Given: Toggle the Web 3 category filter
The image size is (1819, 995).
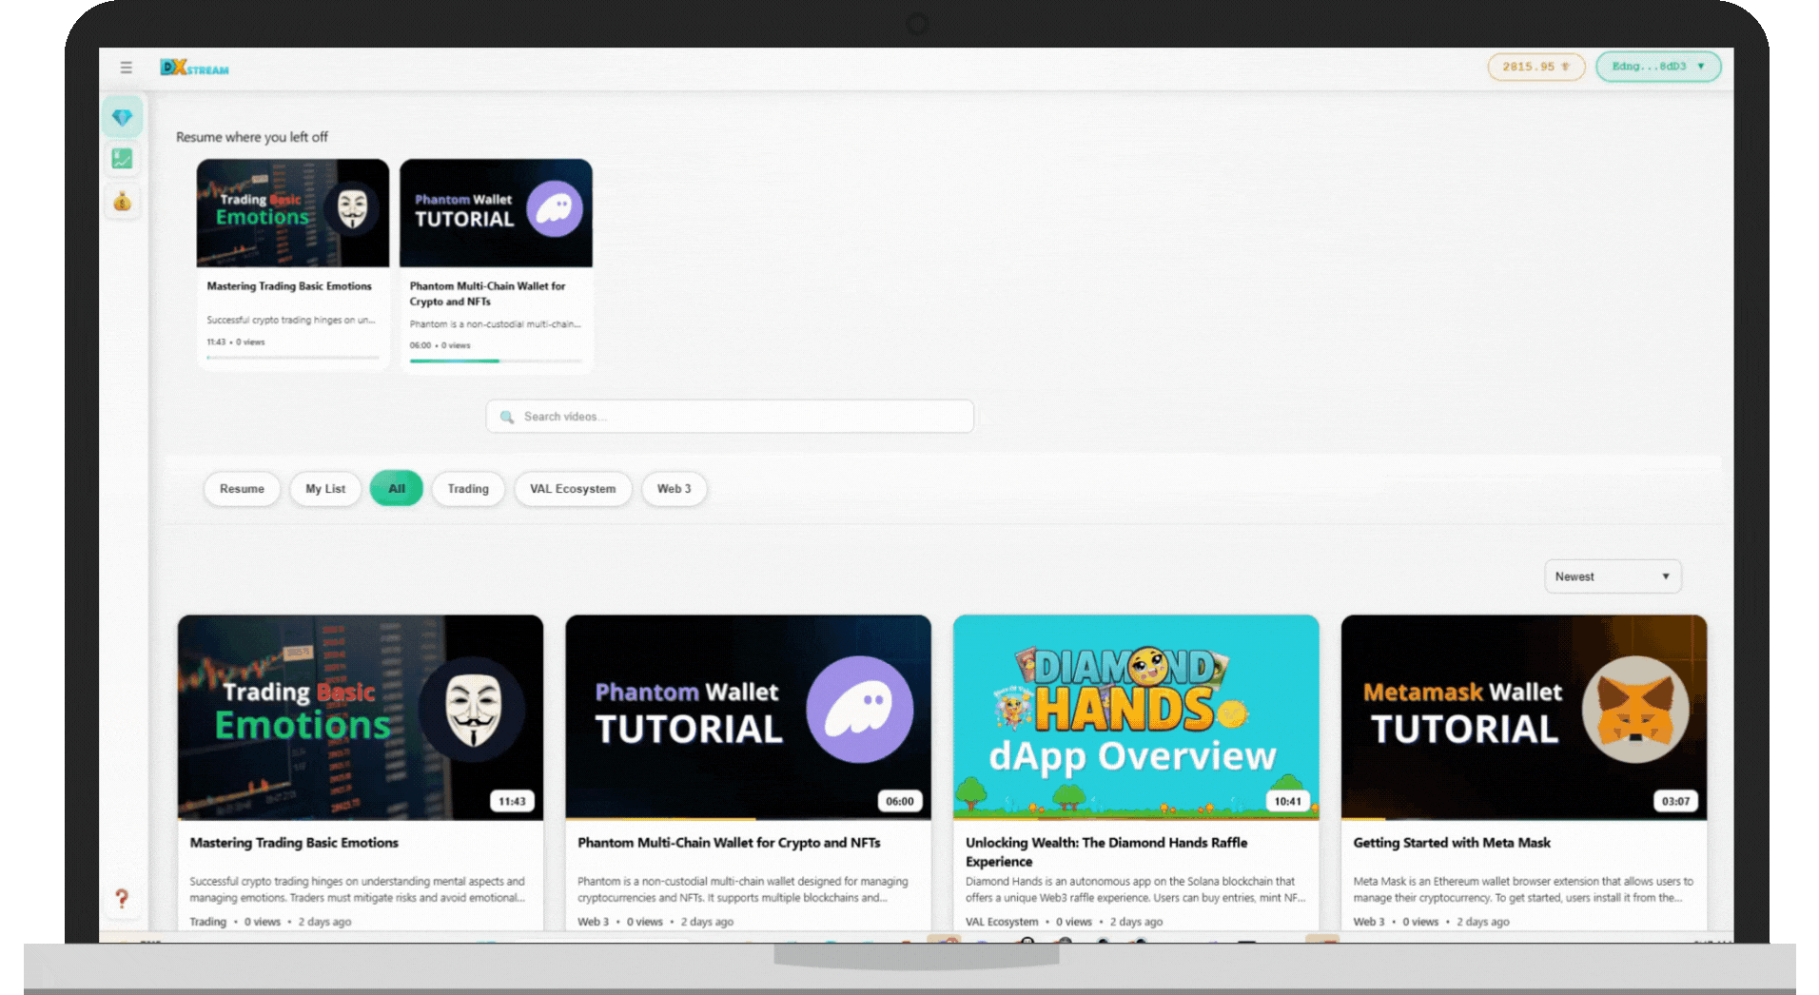Looking at the screenshot, I should pyautogui.click(x=674, y=488).
